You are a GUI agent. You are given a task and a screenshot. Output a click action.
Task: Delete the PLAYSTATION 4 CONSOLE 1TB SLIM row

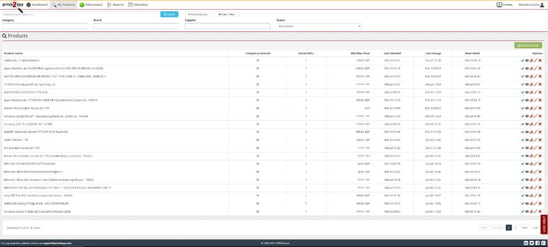540,92
